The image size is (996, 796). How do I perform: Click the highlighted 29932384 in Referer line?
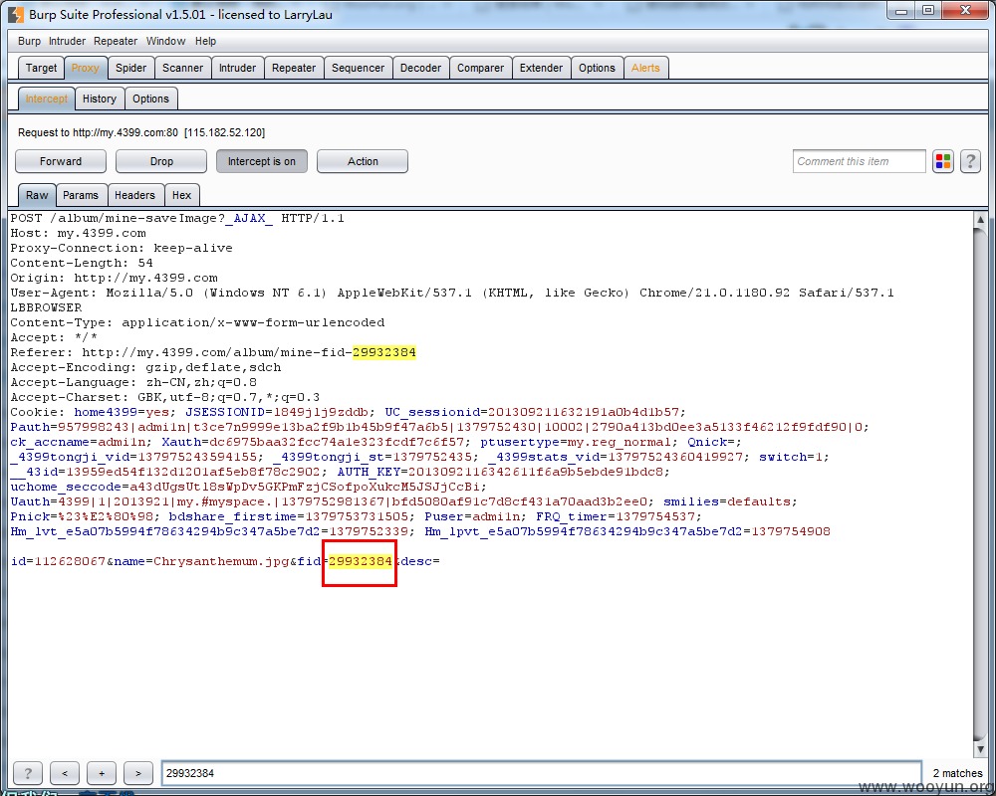(x=384, y=352)
